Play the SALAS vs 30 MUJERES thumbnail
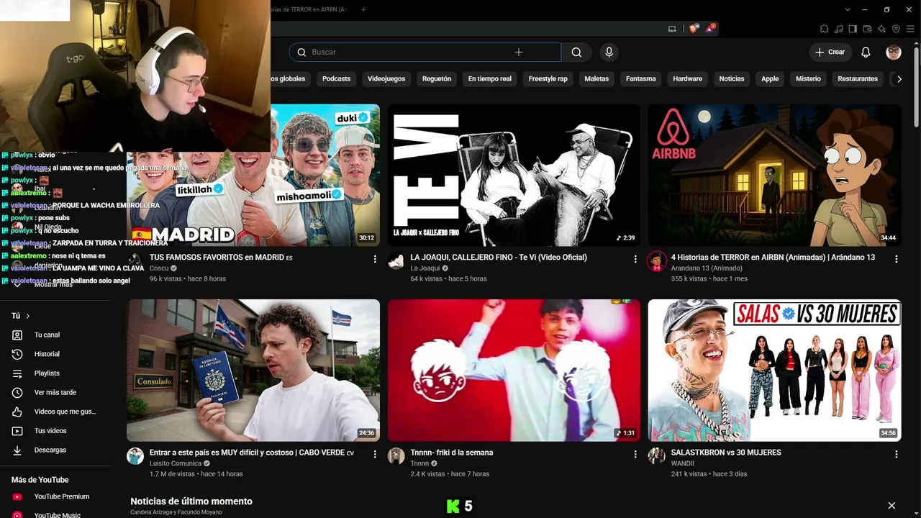Image resolution: width=921 pixels, height=518 pixels. click(x=774, y=371)
